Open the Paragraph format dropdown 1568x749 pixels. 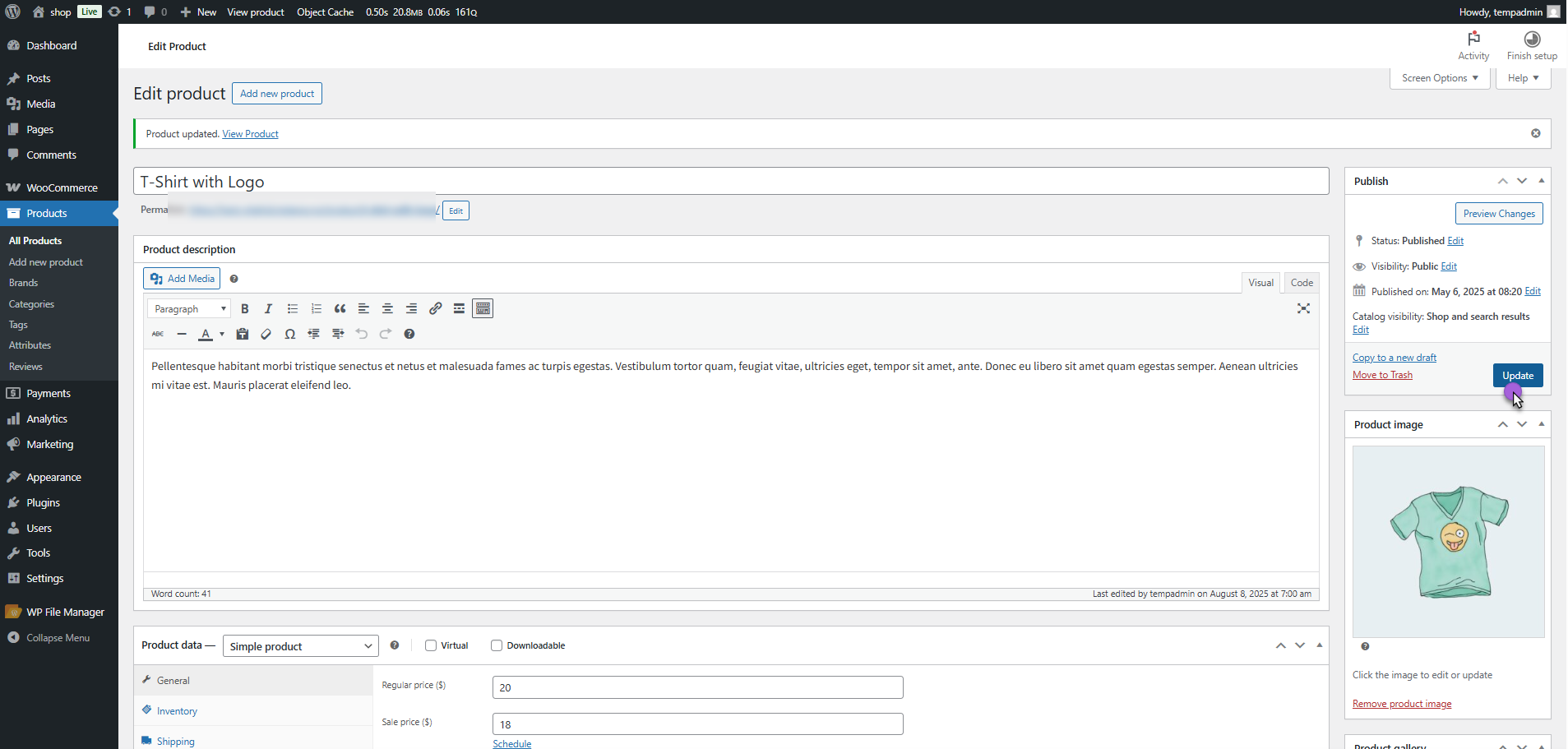click(188, 309)
